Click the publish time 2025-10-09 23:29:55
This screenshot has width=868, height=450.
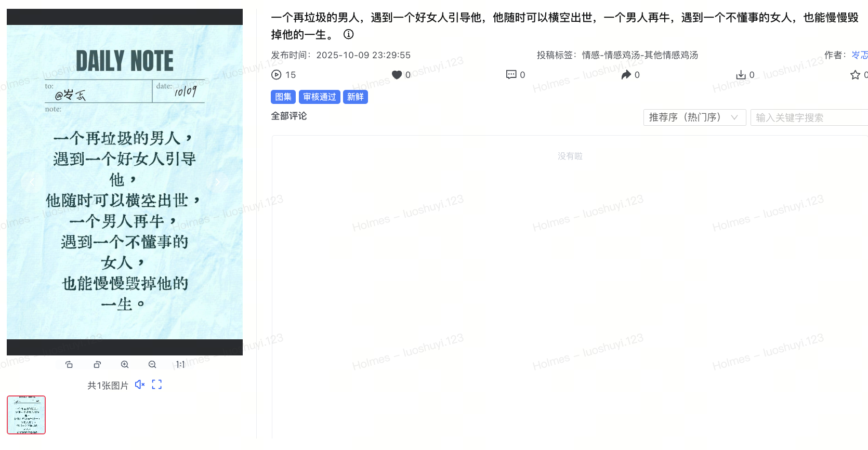coord(363,55)
